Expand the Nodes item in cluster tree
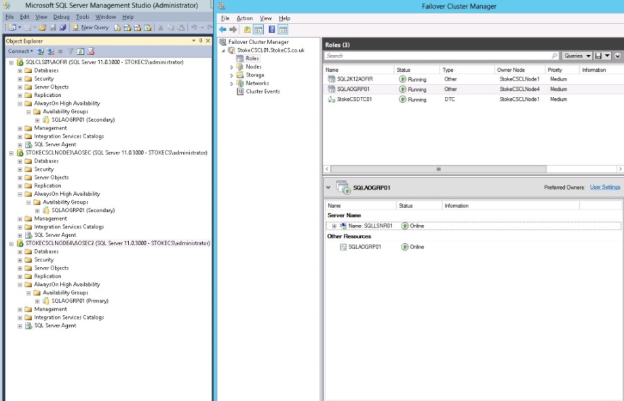624x401 pixels. (x=231, y=67)
